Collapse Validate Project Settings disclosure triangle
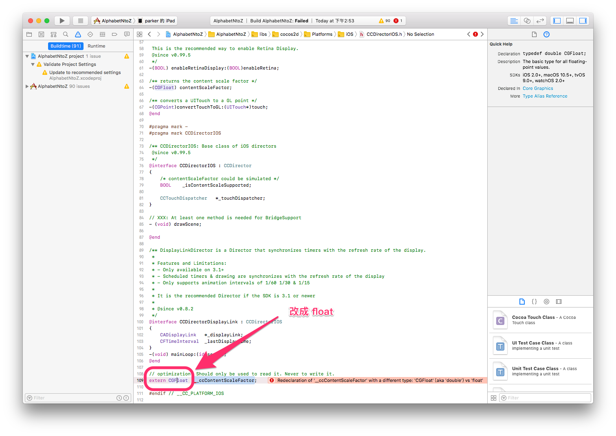This screenshot has height=436, width=616. pos(33,65)
